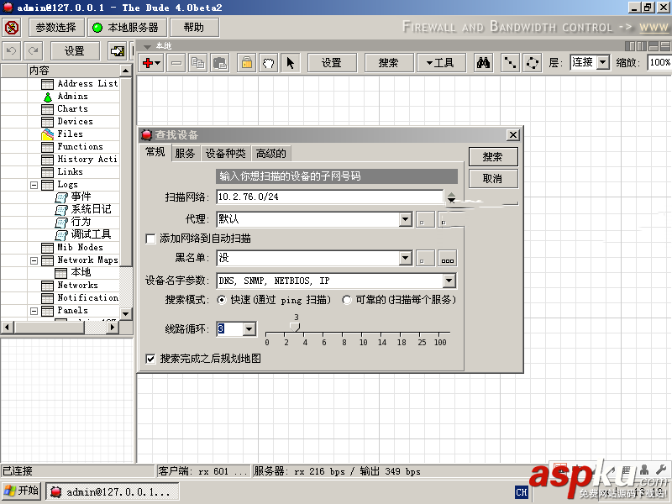Viewport: 672px width, 504px height.
Task: Click in the 扫描网络 input field
Action: tap(329, 197)
